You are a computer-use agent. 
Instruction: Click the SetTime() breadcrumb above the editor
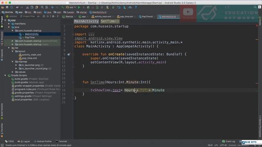pyautogui.click(x=110, y=21)
